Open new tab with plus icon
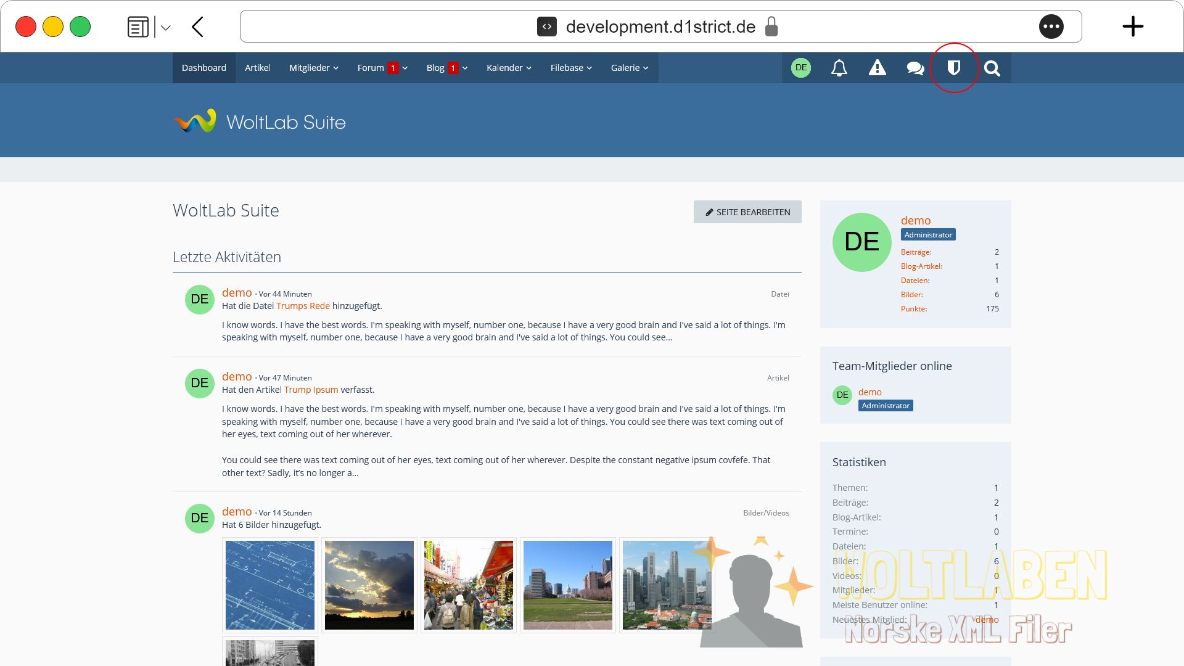Image resolution: width=1184 pixels, height=666 pixels. click(1132, 27)
